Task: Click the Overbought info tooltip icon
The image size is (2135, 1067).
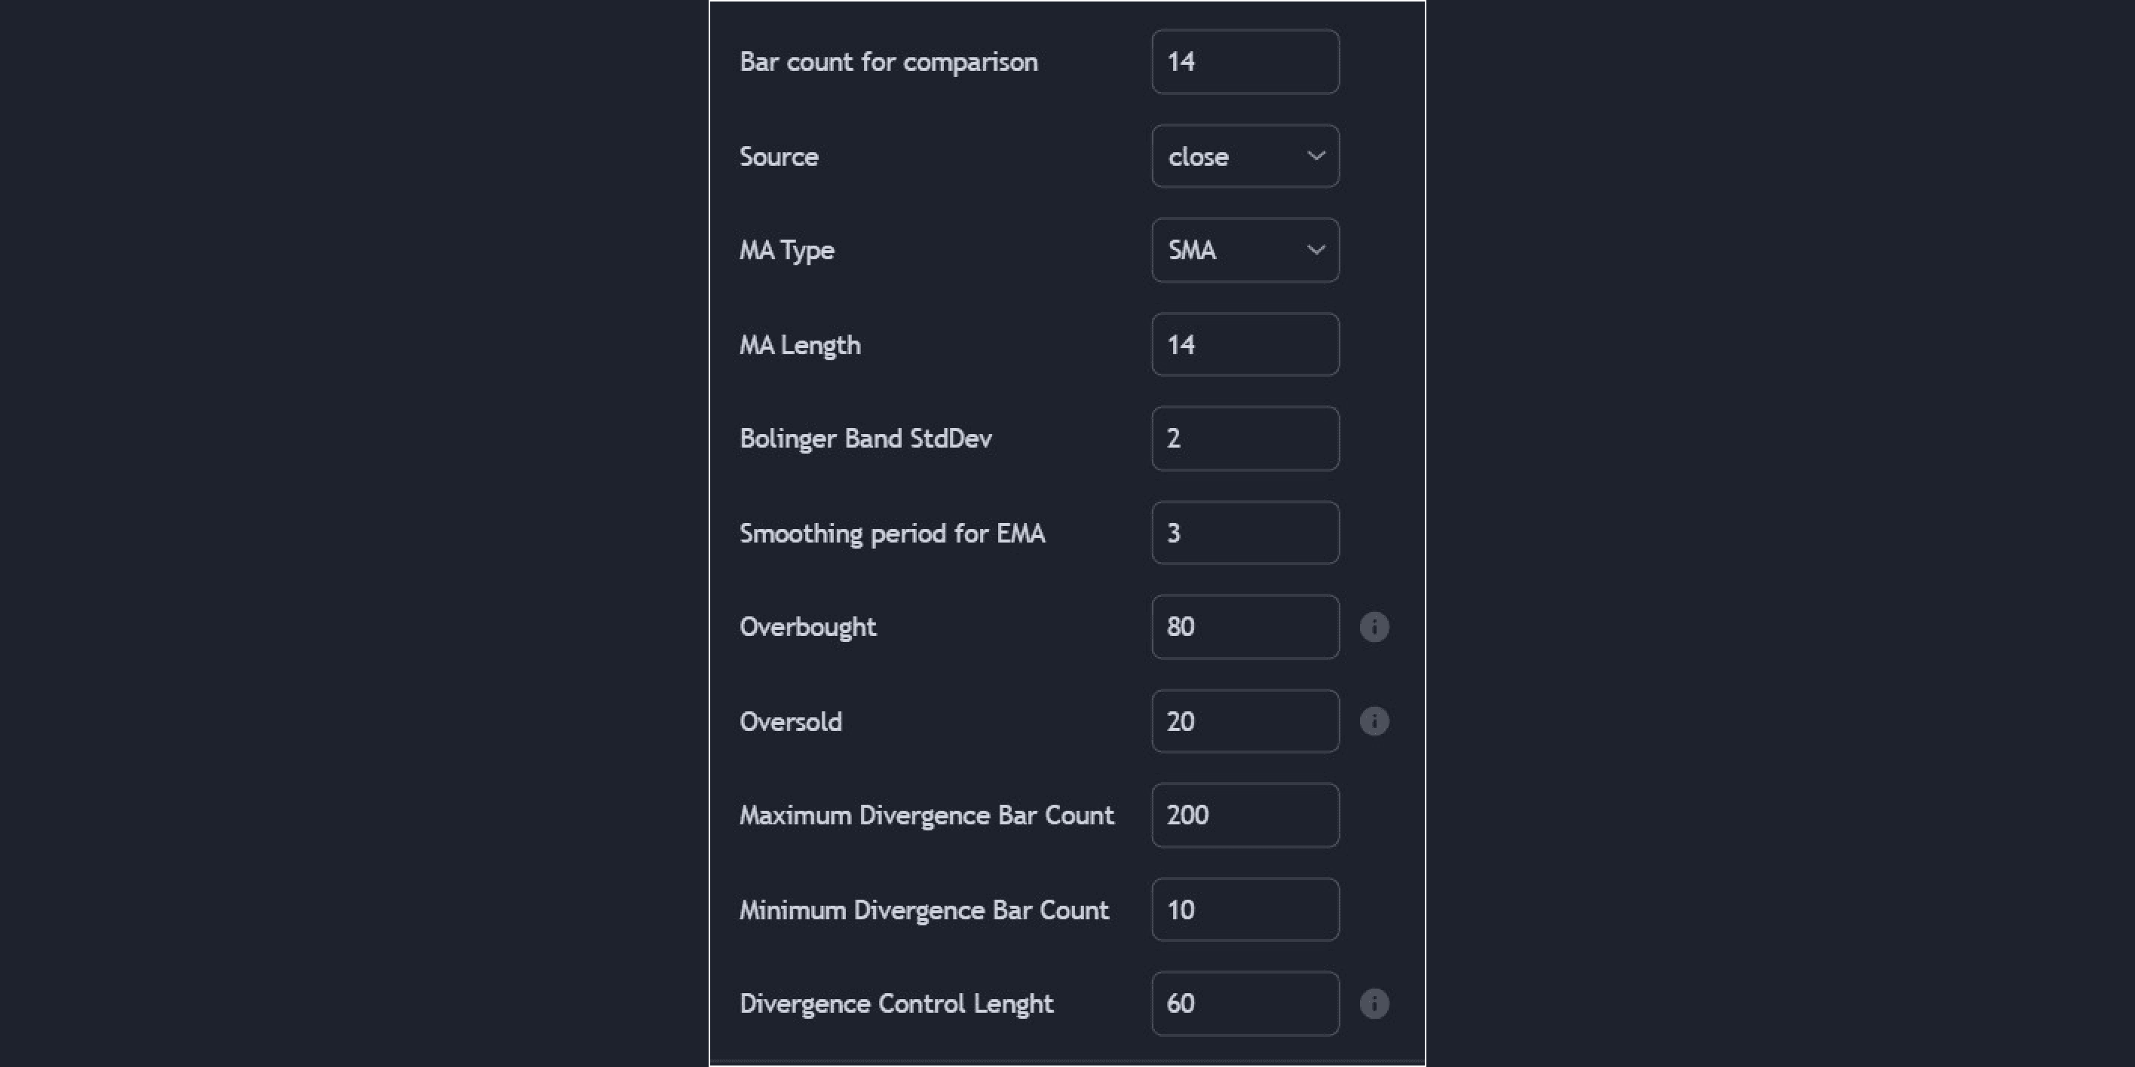Action: (x=1374, y=626)
